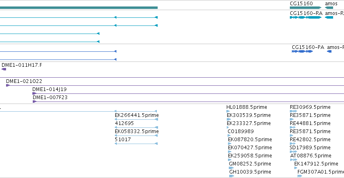Select the 412695 EST feature line

point(136,127)
